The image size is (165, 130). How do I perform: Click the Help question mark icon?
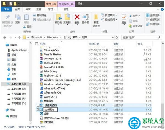point(162,9)
